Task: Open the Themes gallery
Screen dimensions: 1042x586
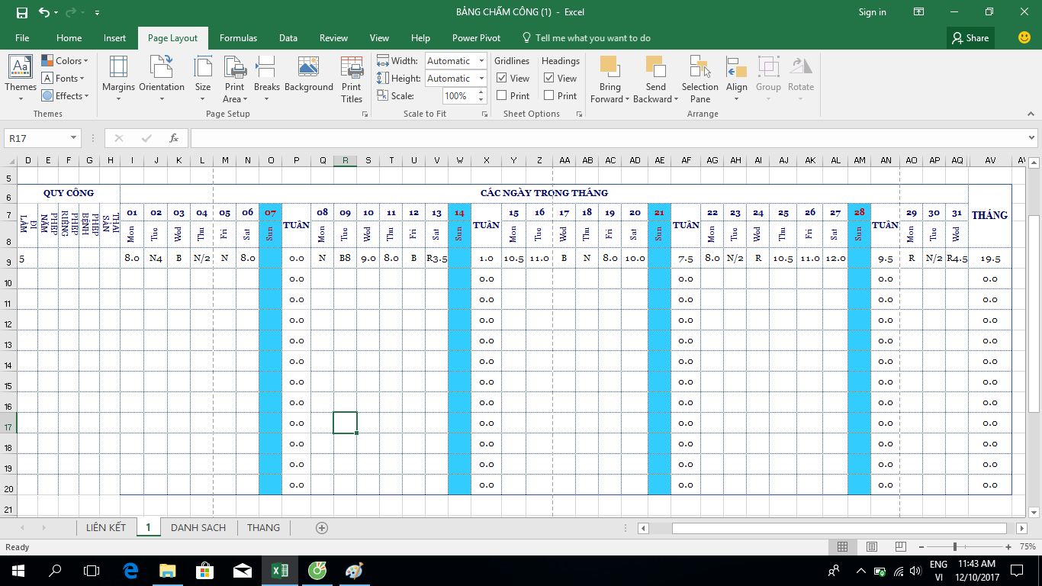Action: pos(21,78)
